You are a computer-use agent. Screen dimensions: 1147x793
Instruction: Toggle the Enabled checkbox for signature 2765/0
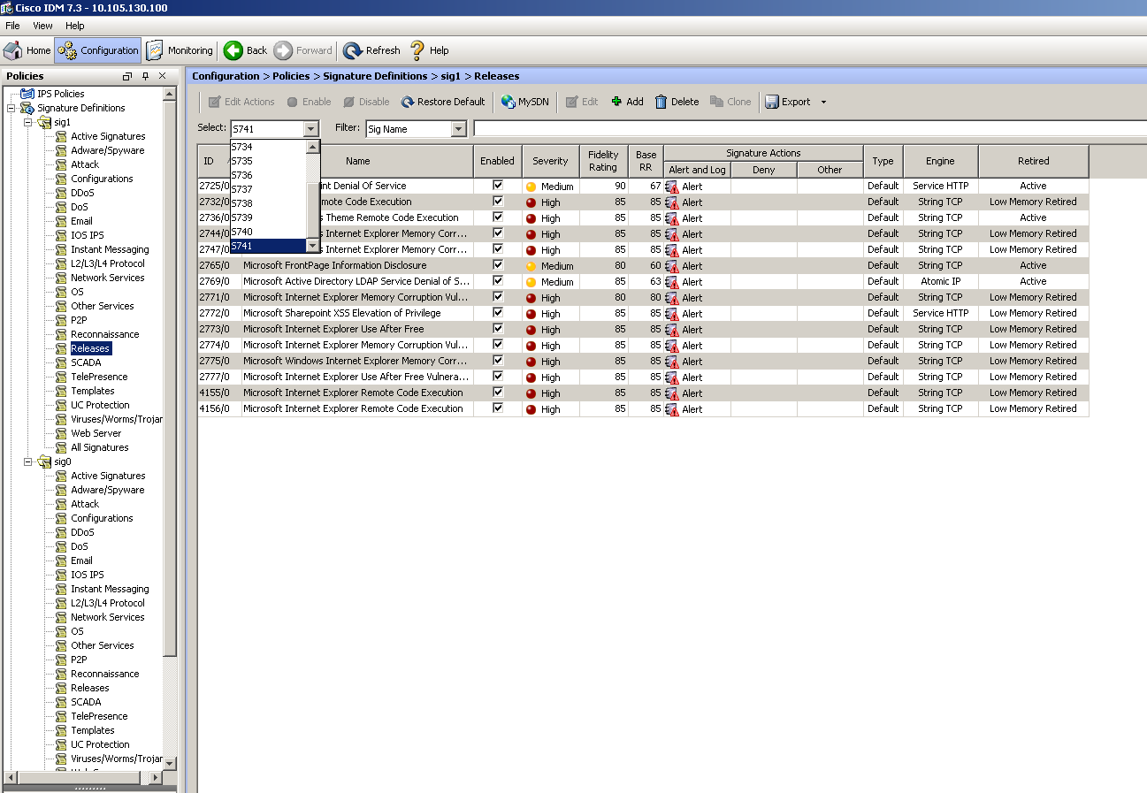(x=498, y=265)
